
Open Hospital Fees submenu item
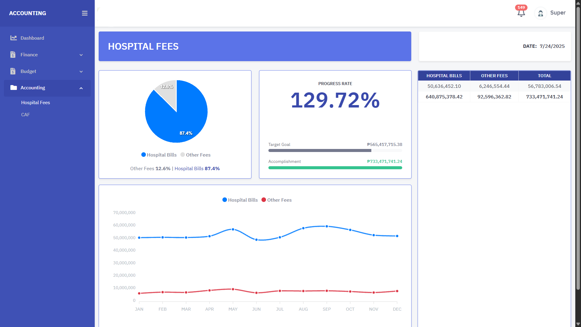(x=35, y=103)
